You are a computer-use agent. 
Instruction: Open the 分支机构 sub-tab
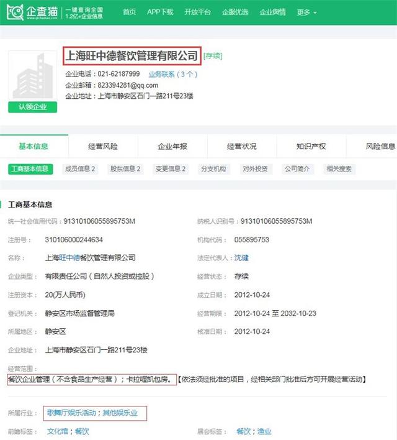[x=213, y=169]
